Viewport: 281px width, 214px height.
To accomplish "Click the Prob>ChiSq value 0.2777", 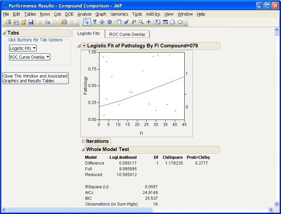I will point(202,163).
